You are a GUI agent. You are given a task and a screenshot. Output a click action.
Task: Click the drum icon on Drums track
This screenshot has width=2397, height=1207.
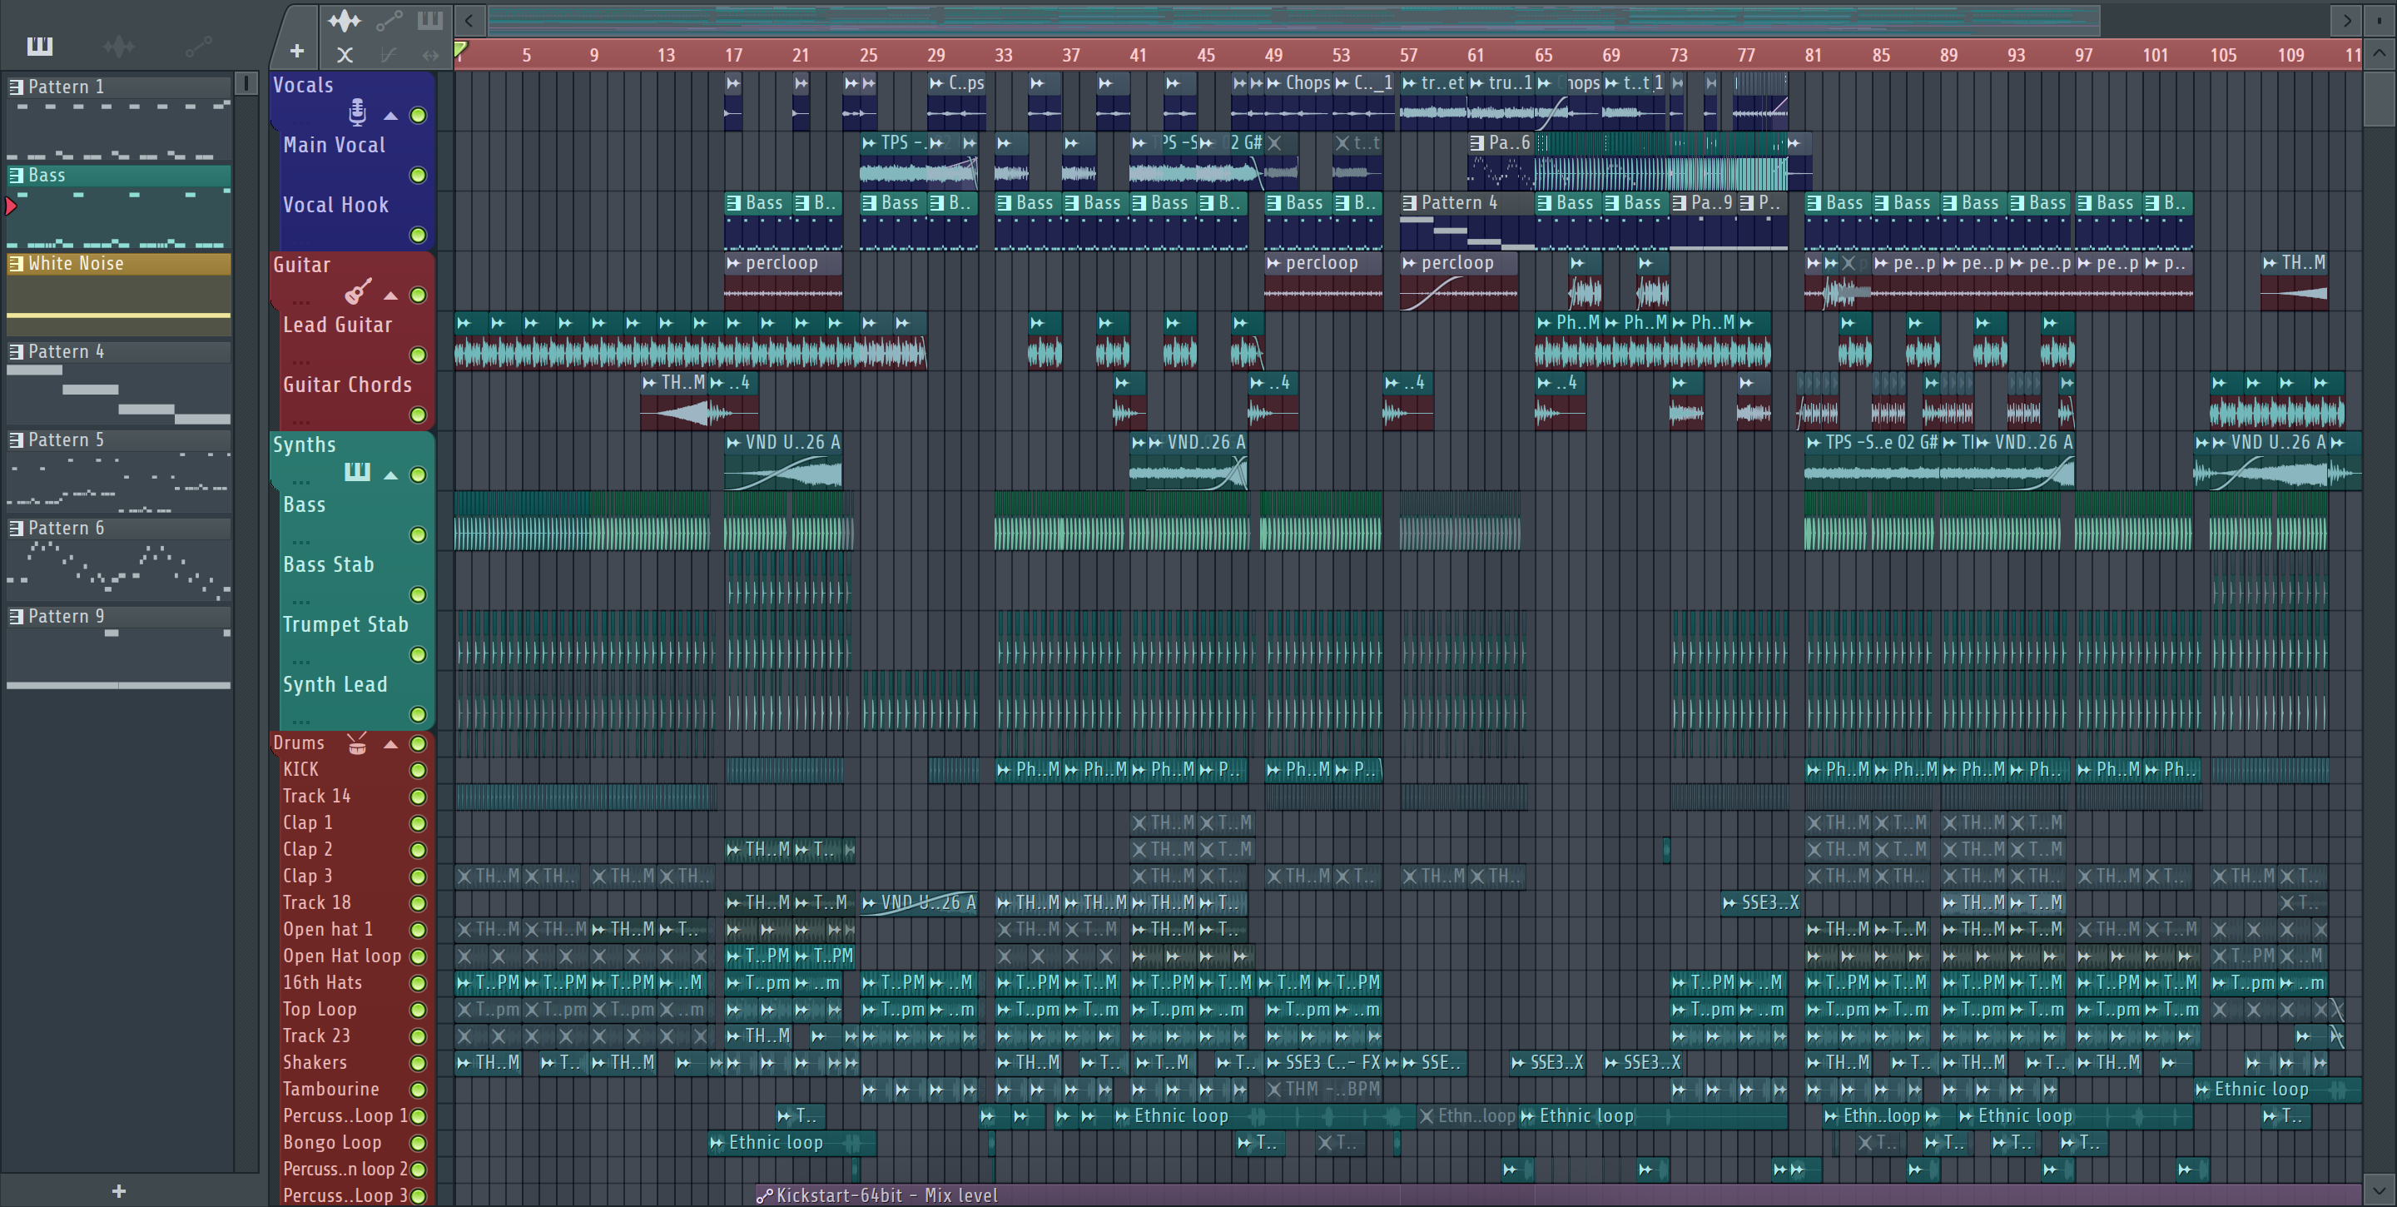click(357, 743)
